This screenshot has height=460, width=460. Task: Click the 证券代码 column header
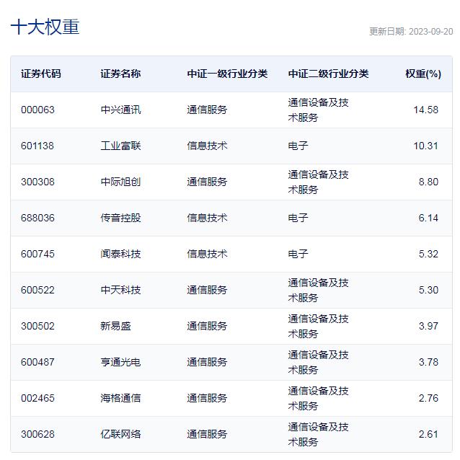click(41, 74)
